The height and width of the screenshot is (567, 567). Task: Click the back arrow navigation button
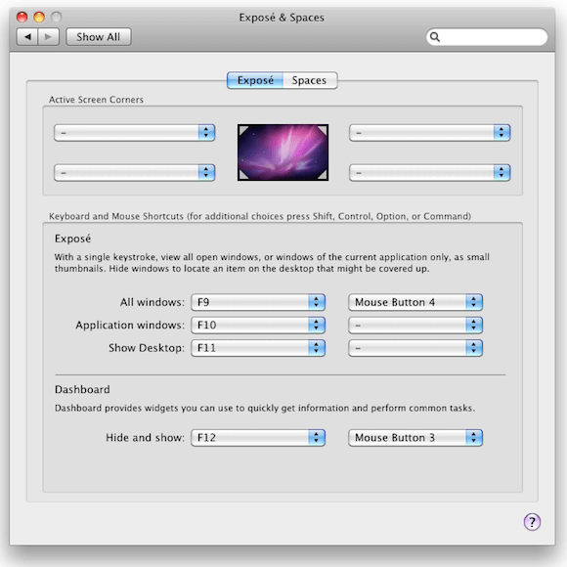[x=27, y=37]
